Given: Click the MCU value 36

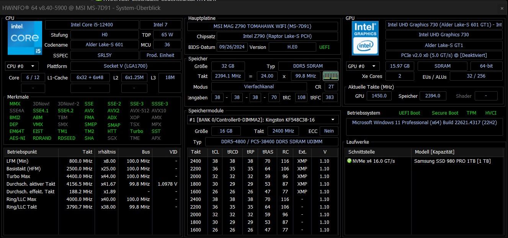Looking at the screenshot, I should click(167, 45).
